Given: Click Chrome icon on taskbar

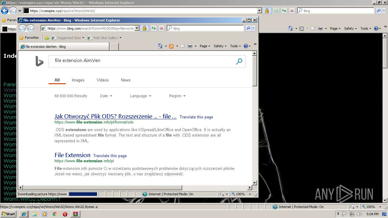Looking at the screenshot, I should pyautogui.click(x=55, y=214).
